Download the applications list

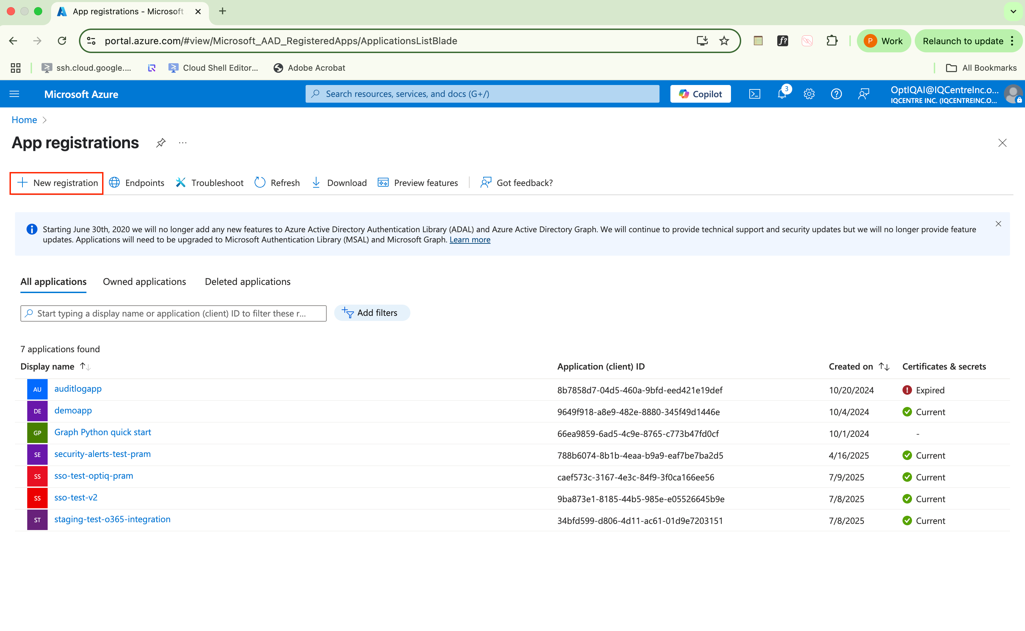pos(339,183)
